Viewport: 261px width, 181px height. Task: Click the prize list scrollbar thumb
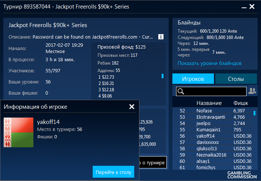click(162, 76)
